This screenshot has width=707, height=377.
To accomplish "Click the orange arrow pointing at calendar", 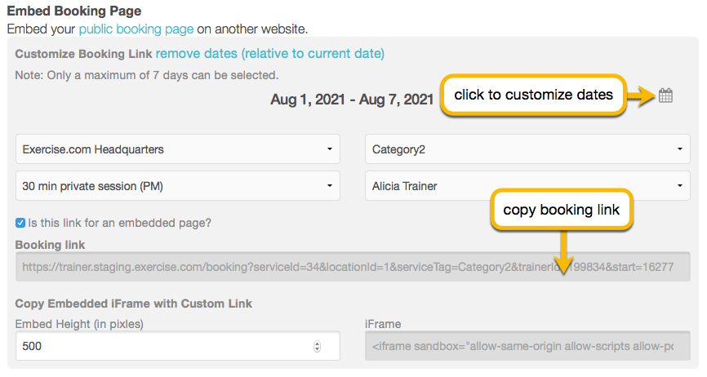I will pyautogui.click(x=641, y=95).
